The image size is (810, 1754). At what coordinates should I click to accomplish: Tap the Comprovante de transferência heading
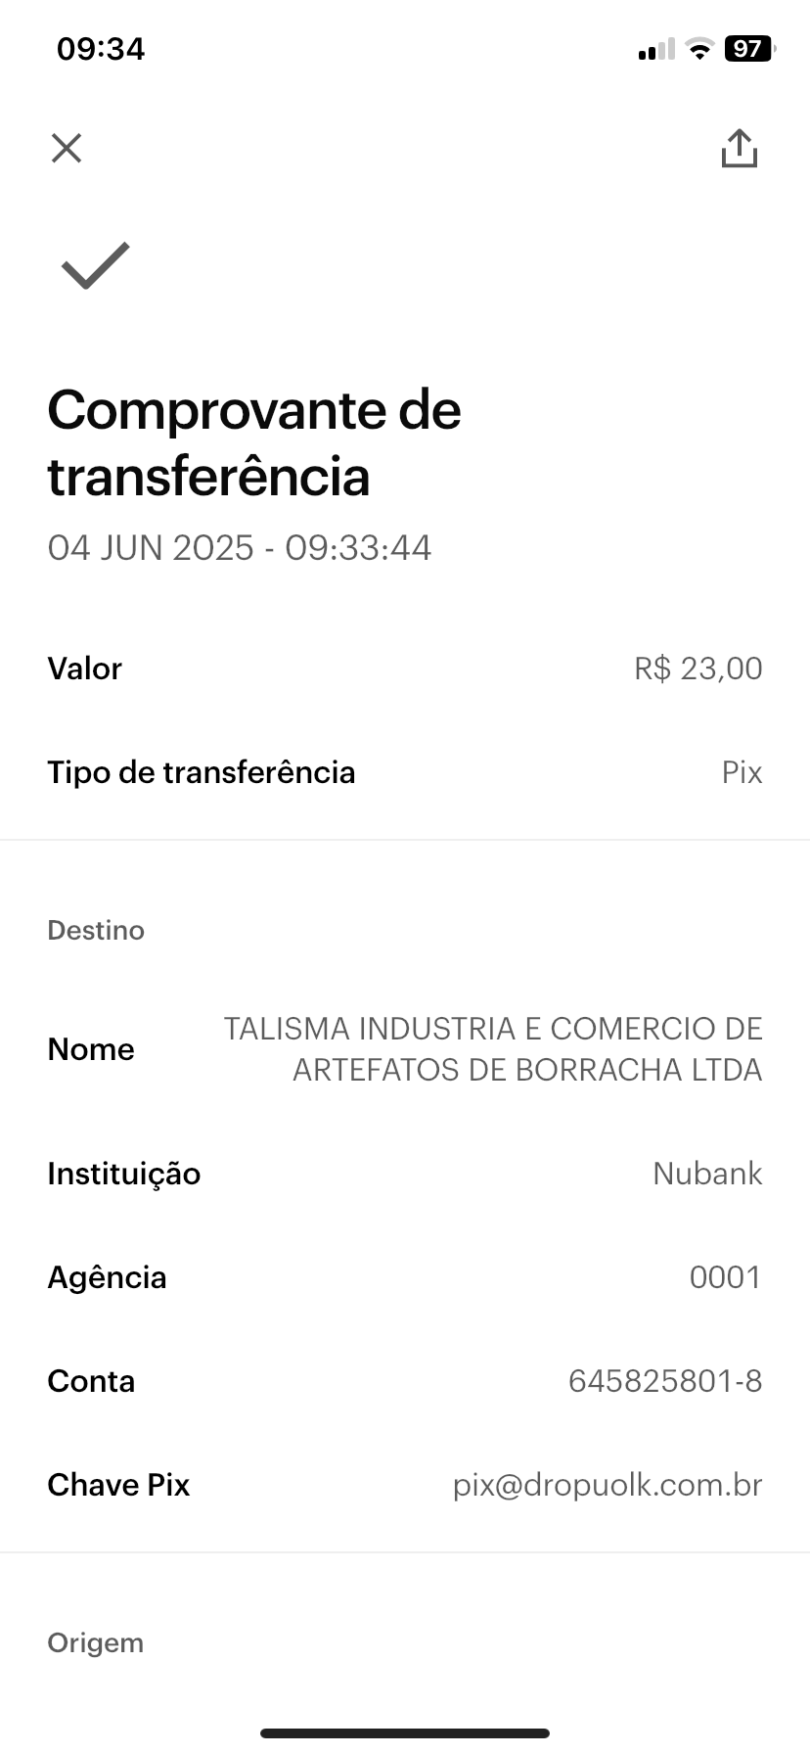pyautogui.click(x=254, y=442)
